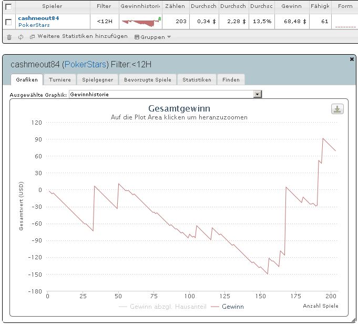Toggle the Gewinn legend entry

tap(228, 307)
